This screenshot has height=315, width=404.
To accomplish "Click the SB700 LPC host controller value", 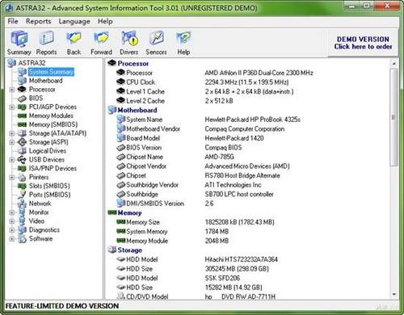I will 239,194.
